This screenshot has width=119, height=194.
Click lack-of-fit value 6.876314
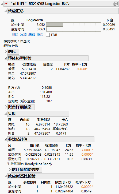pyautogui.click(x=43, y=124)
